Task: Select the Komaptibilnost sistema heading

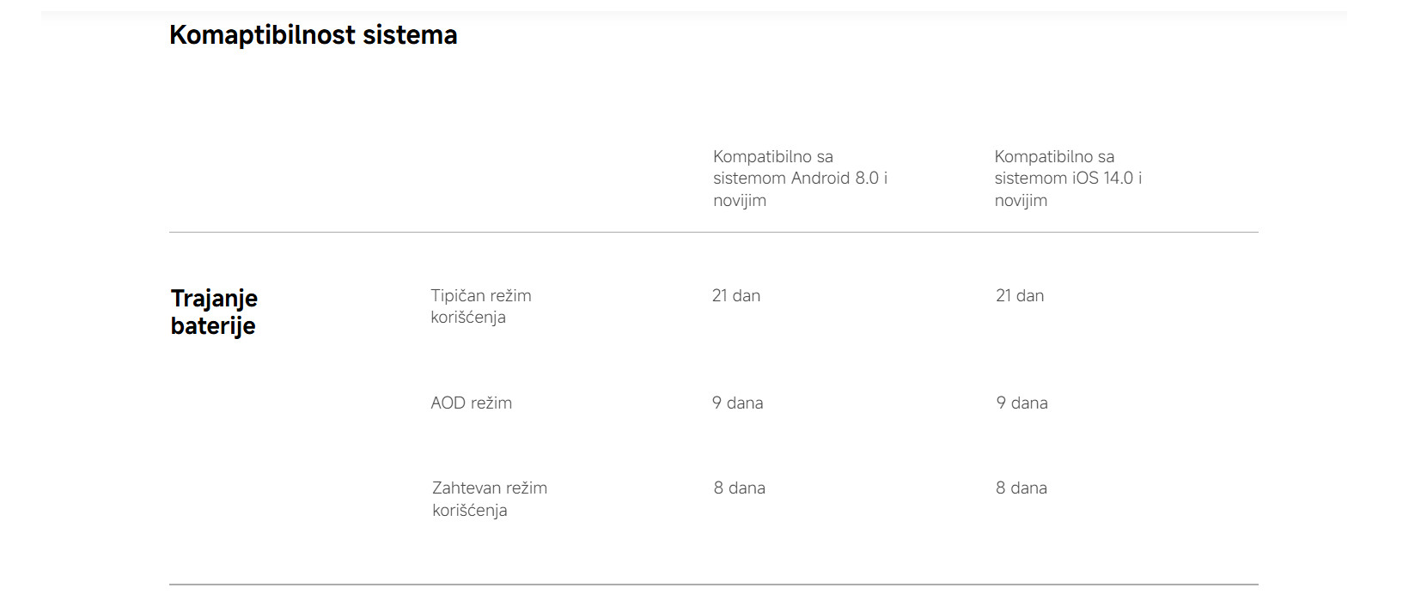Action: tap(313, 35)
